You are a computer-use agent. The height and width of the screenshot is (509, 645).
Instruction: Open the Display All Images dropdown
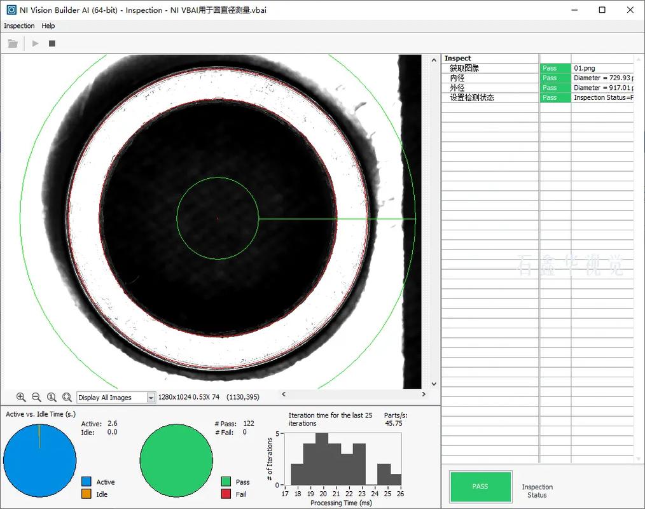tap(151, 398)
